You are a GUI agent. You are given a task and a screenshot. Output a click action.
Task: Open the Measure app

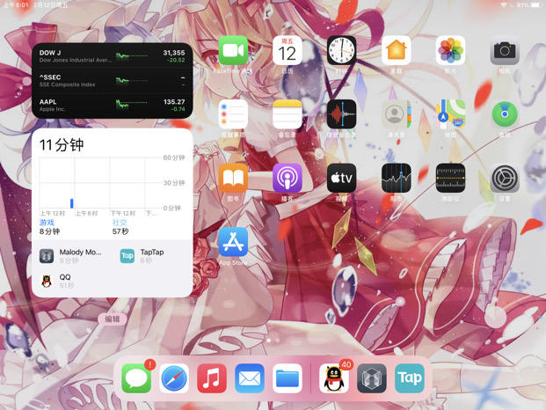(x=450, y=178)
